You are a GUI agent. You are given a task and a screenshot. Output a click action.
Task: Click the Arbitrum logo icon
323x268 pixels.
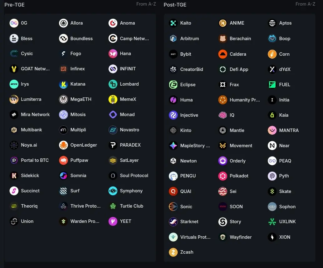coord(173,38)
